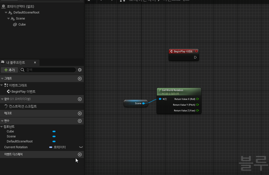Viewport: 269px width, 175px height.
Task: Click the Scene getter node output pin
Action: coord(144,103)
